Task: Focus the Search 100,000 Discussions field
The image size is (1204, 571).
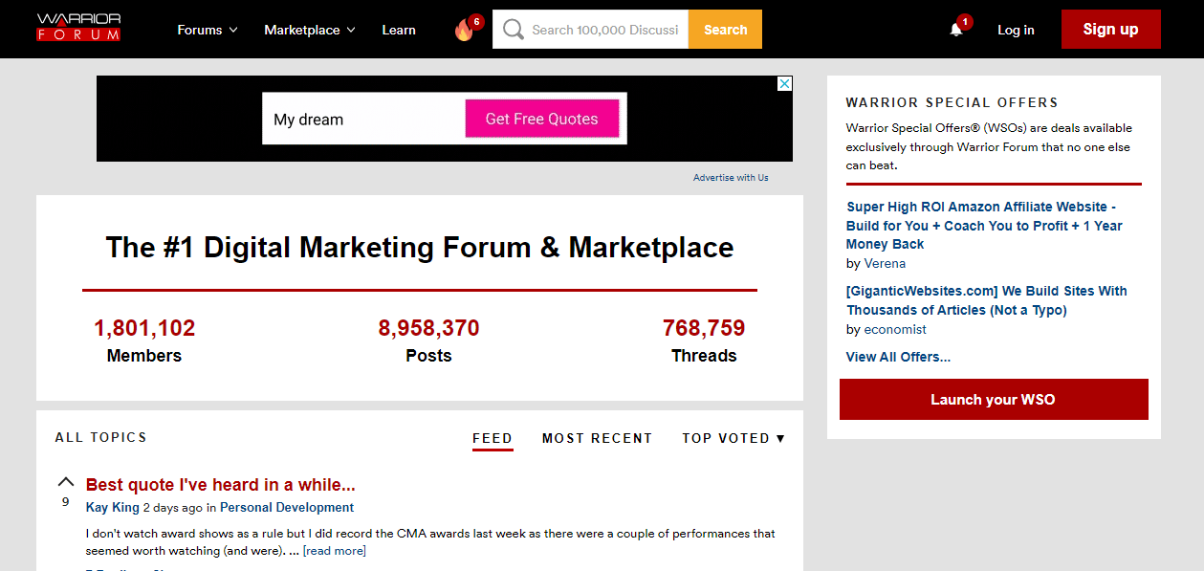Action: [604, 30]
